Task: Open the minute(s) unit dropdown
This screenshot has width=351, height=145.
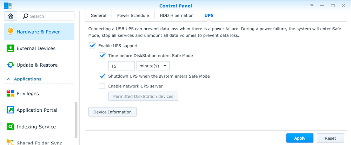Action: 153,66
